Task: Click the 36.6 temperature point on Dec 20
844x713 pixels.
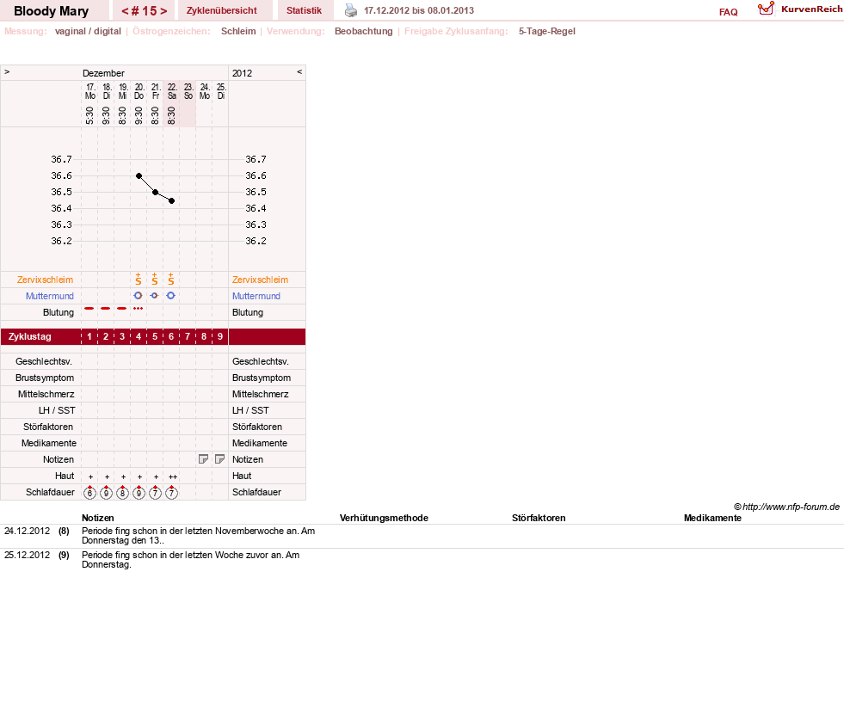Action: [139, 176]
